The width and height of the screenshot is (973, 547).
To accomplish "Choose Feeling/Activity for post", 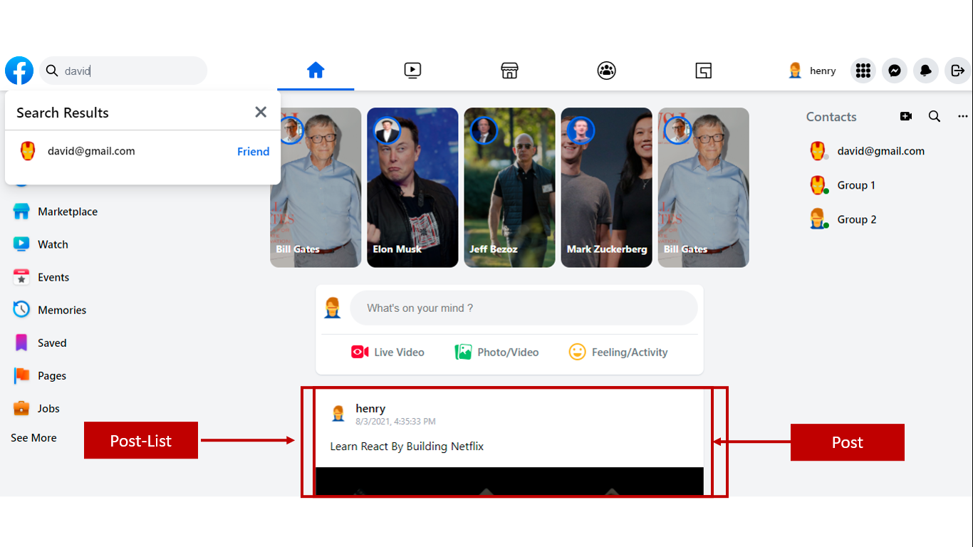I will click(x=618, y=352).
